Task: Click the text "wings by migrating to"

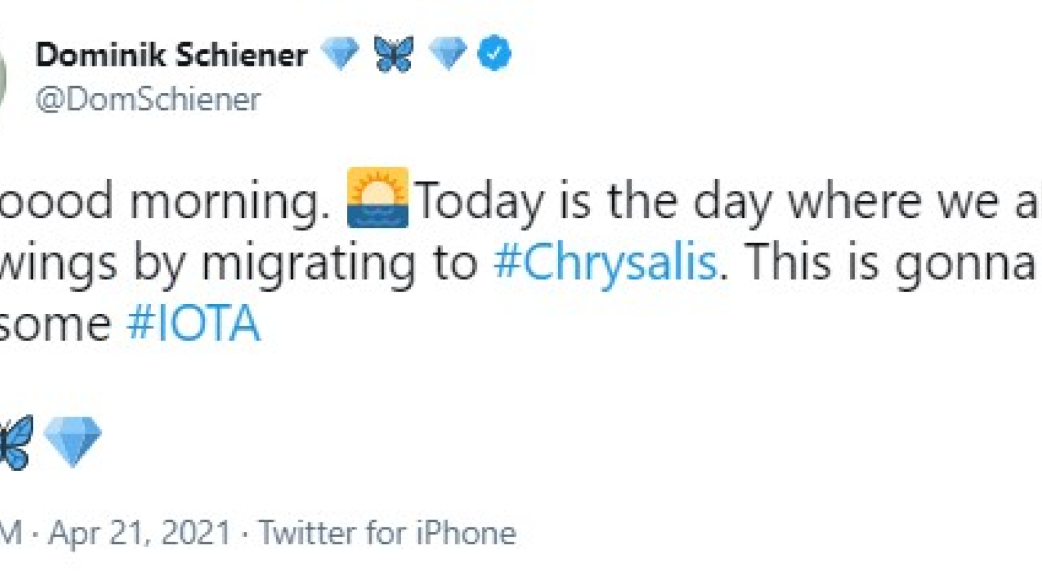Action: point(239,264)
